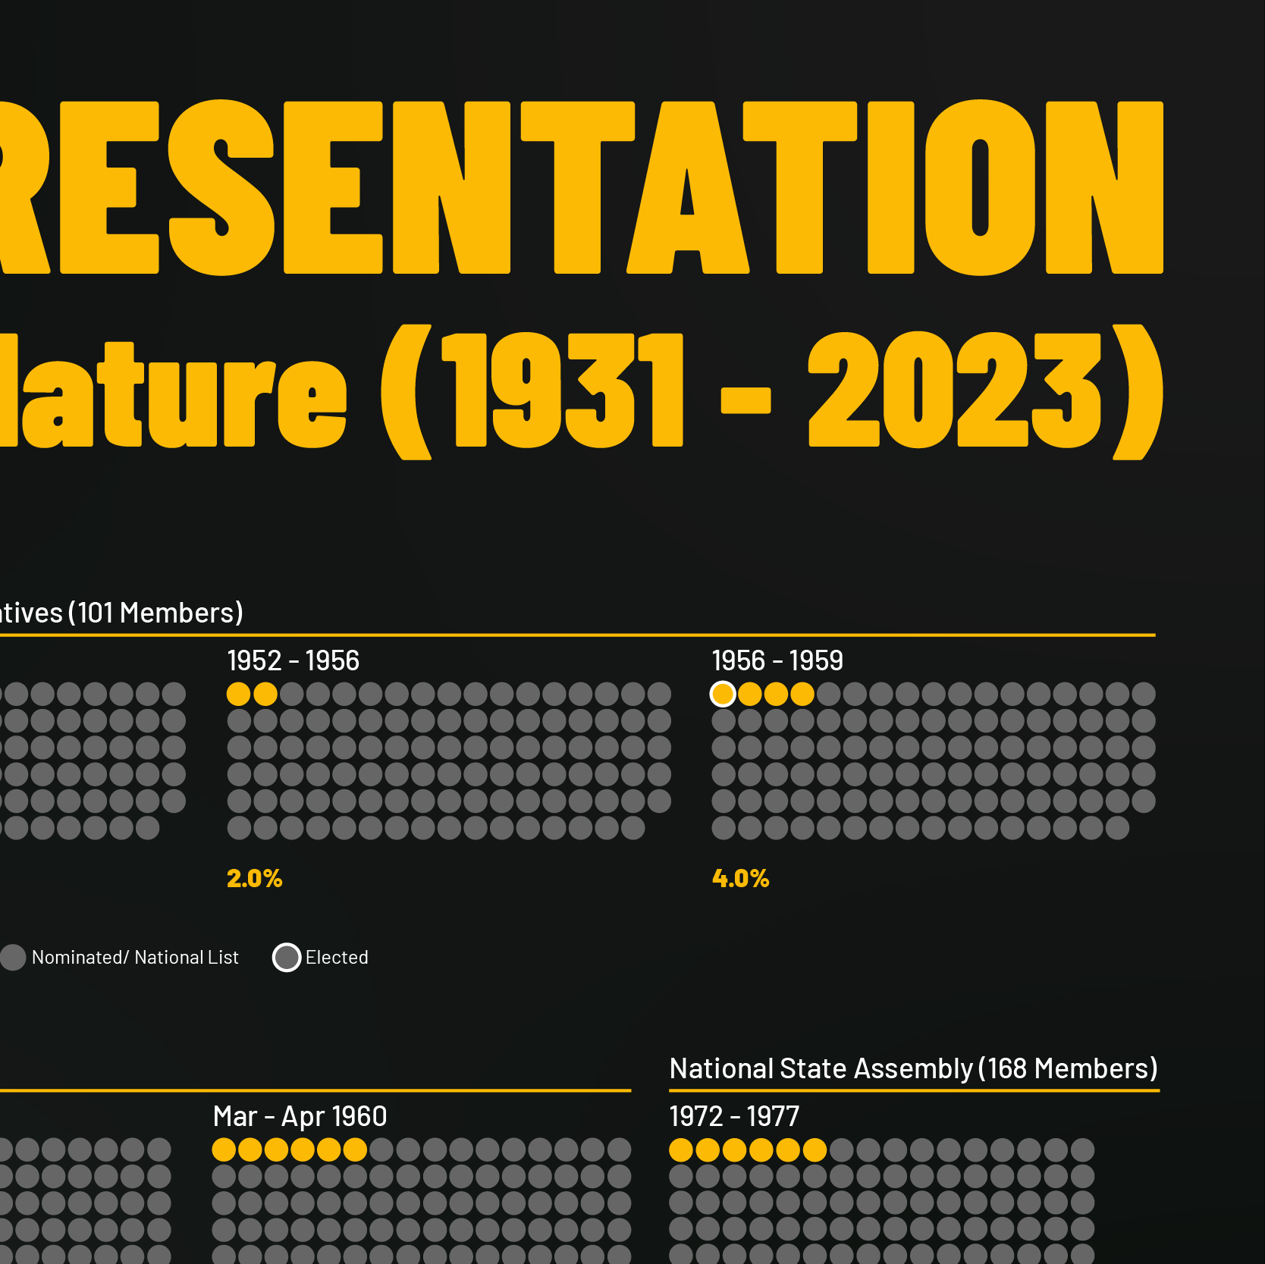Click the 'Nominated/ National List' legend label

[x=135, y=958]
